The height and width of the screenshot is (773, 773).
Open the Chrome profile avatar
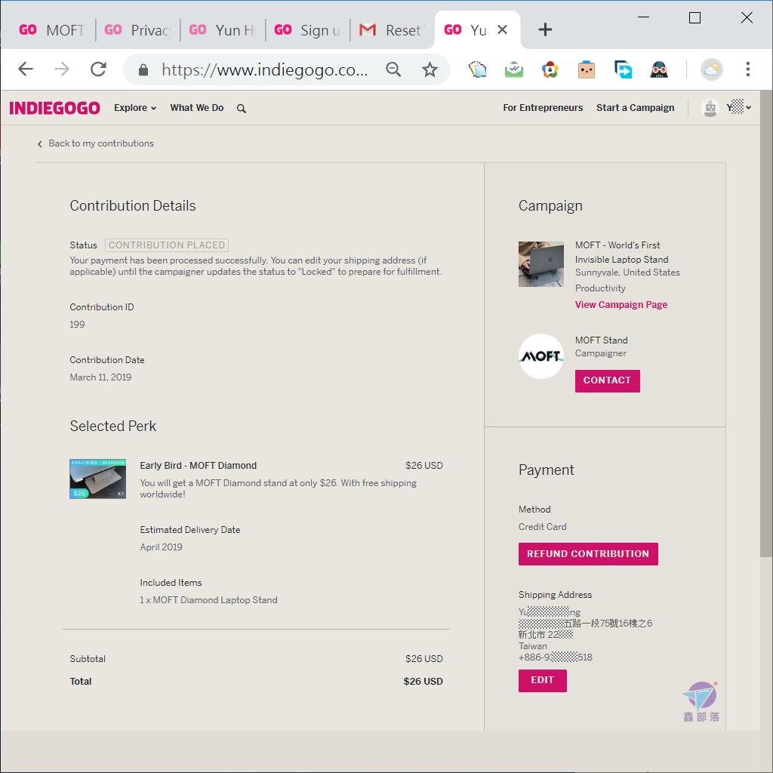(x=711, y=69)
